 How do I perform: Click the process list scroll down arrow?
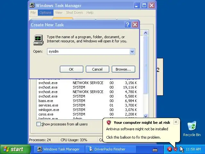click(x=145, y=116)
